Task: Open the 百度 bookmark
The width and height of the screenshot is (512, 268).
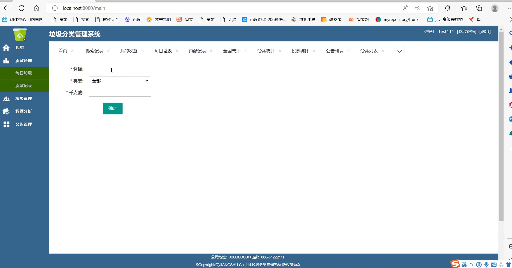Action: pos(133,20)
